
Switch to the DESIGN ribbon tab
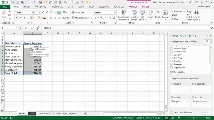145,7
